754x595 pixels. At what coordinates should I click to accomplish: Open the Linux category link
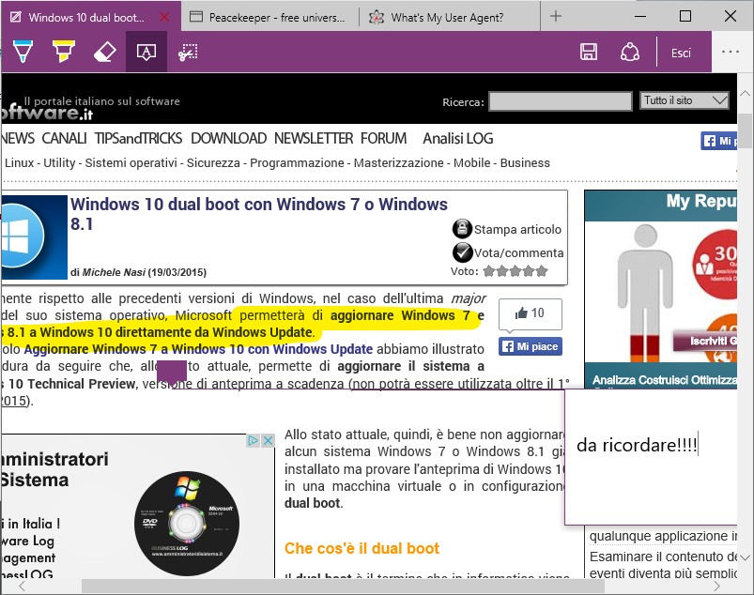pos(19,163)
